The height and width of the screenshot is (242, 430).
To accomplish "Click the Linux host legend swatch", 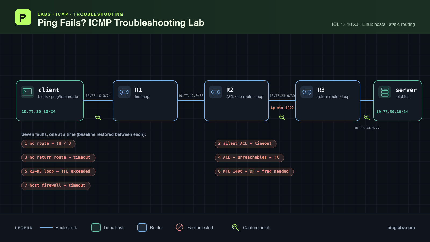I will point(96,227).
